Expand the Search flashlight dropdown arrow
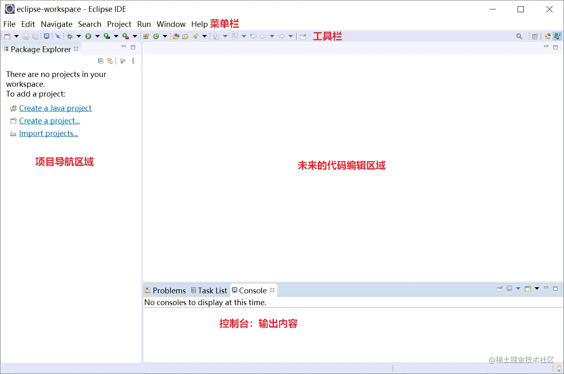Screen dimensions: 564x374 click(204, 36)
